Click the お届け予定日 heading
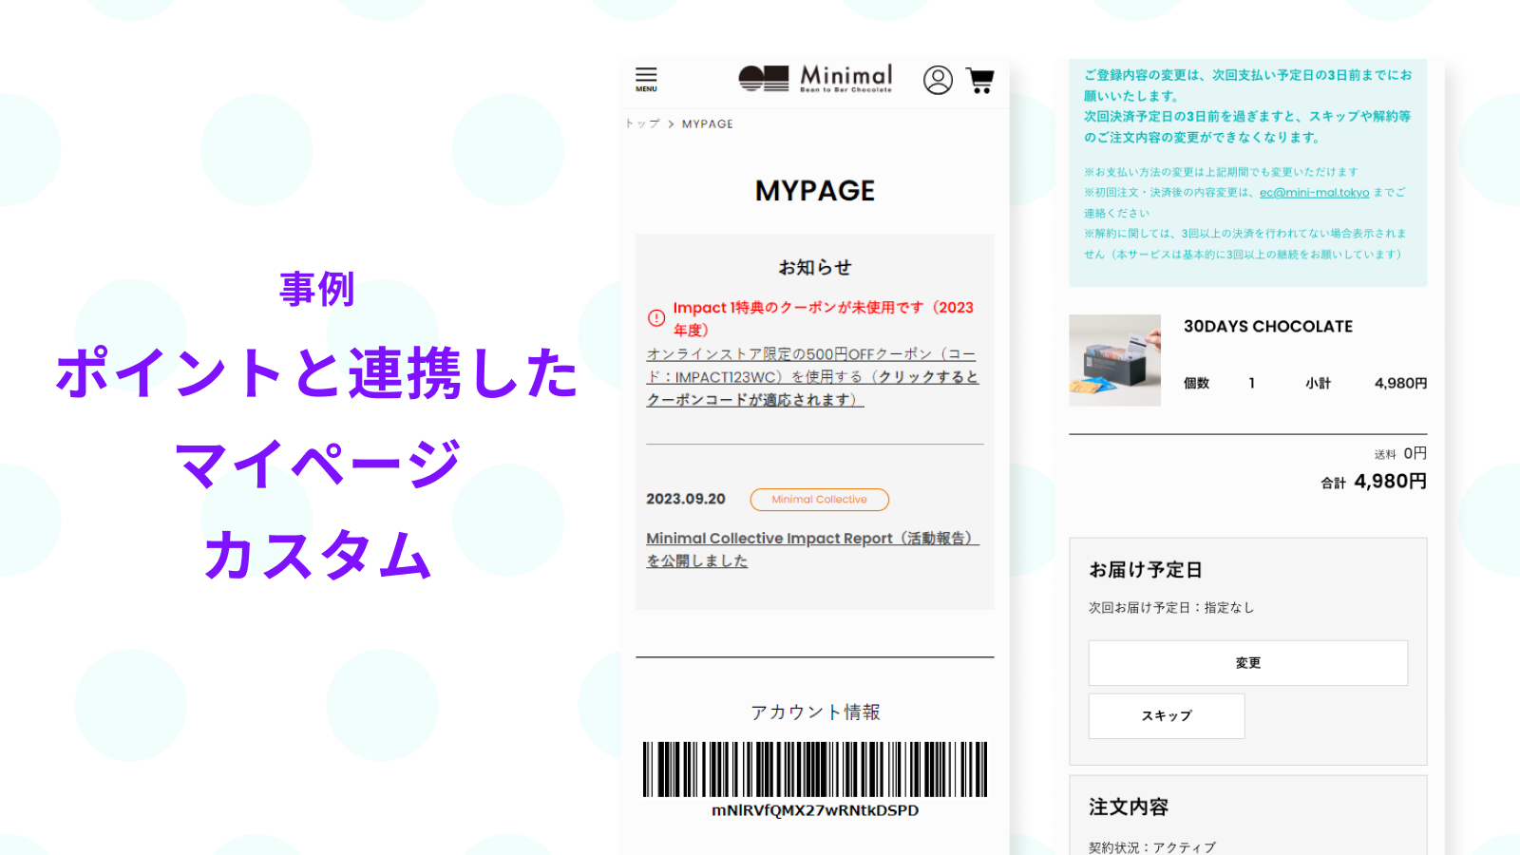This screenshot has width=1520, height=855. (x=1146, y=570)
